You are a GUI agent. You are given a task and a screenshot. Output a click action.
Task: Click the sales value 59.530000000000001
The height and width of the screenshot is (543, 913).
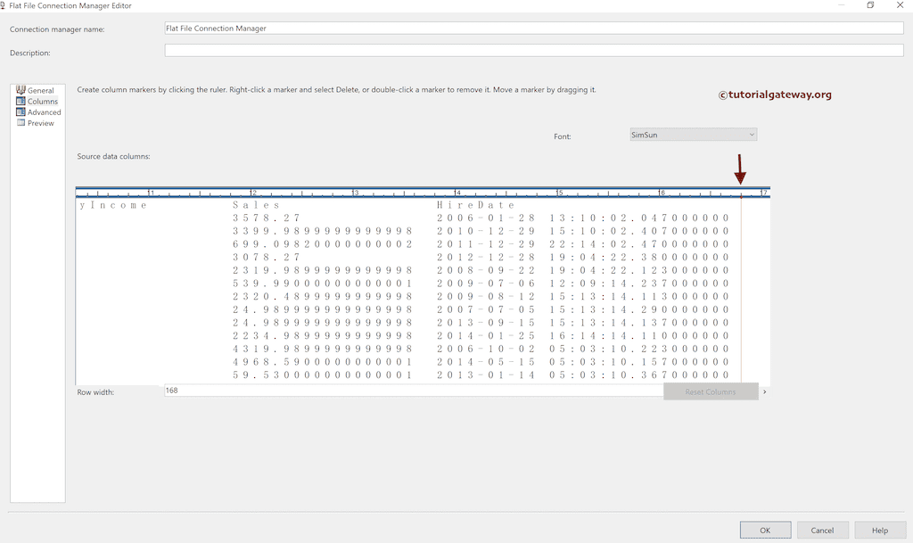[323, 374]
